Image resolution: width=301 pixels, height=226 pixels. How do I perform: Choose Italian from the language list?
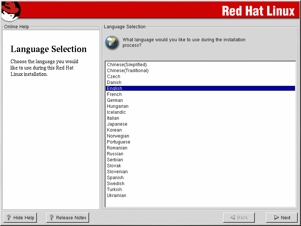coord(113,118)
